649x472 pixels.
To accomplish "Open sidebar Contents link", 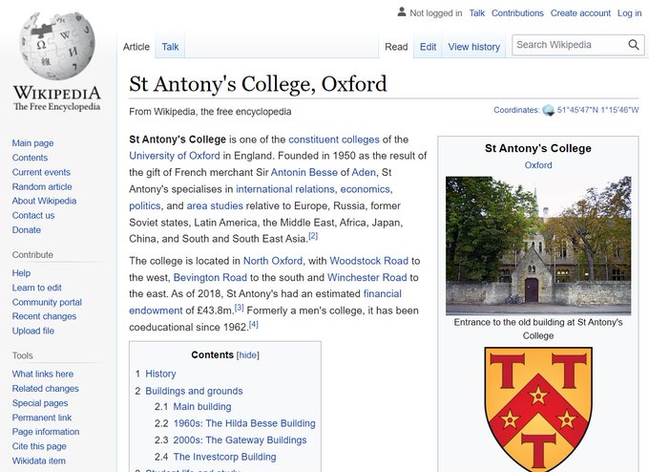I will coord(30,158).
